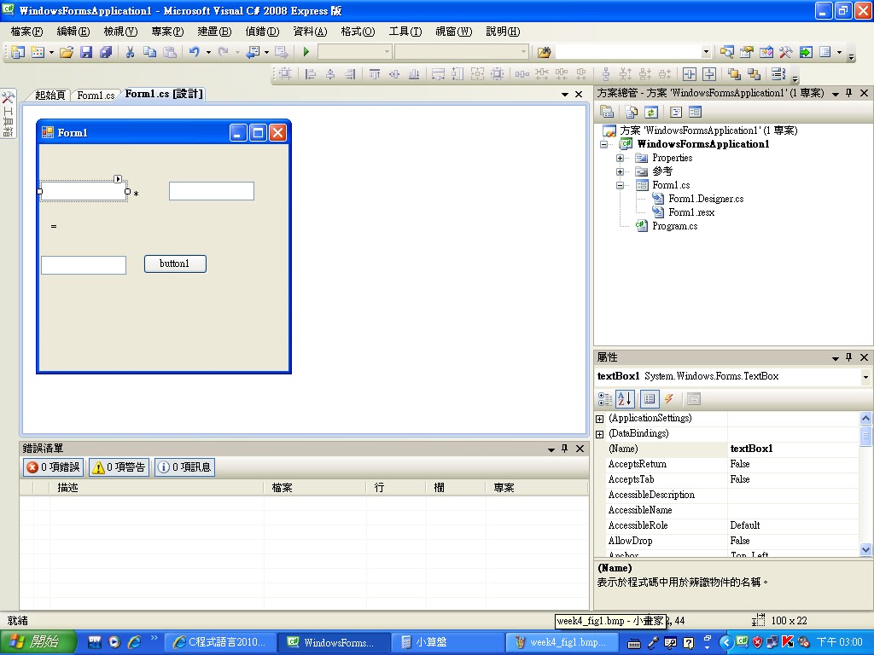Click the Find in Files icon
Viewport: 874px width, 655px height.
[x=544, y=52]
